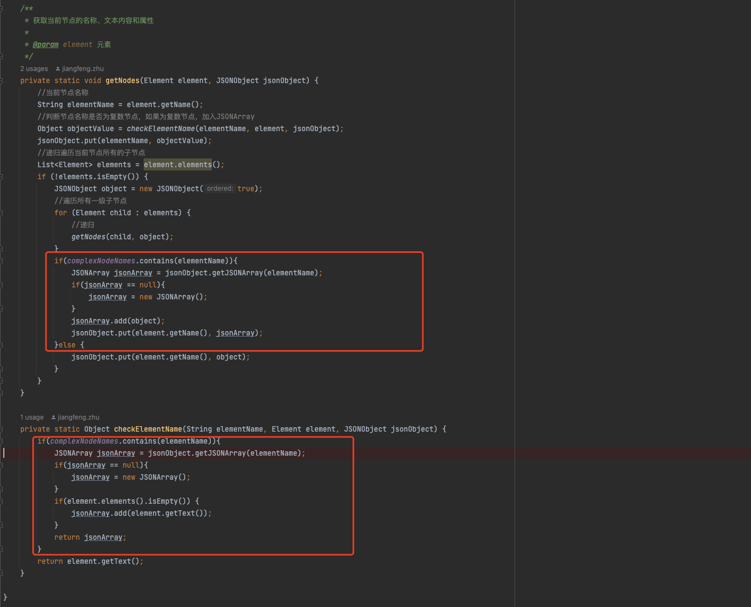Click complexNodeNames in getNodes if-condition
The width and height of the screenshot is (751, 607).
coord(101,261)
